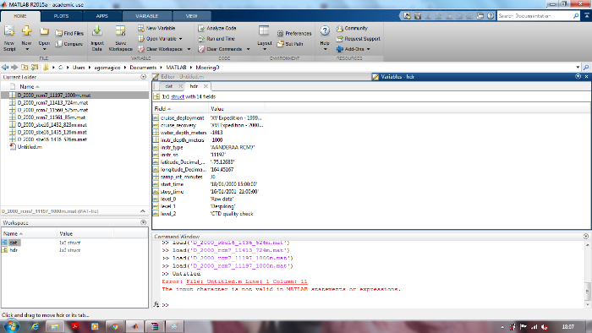Select the level_2 field row

(208, 214)
